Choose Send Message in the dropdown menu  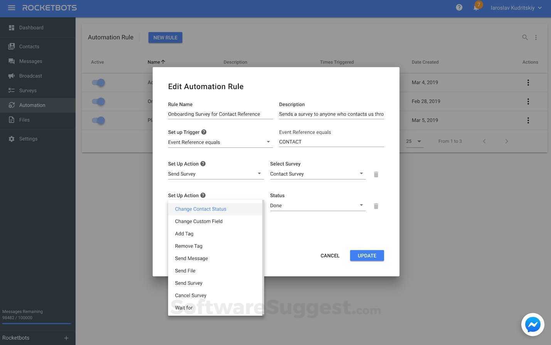pos(191,258)
